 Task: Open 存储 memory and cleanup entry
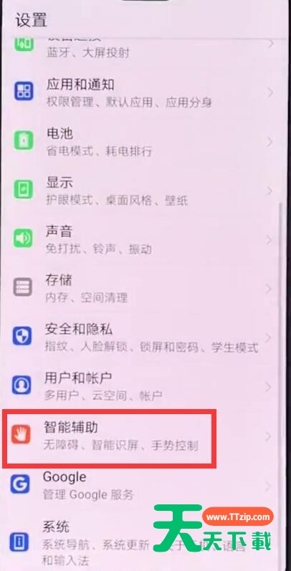click(x=145, y=289)
